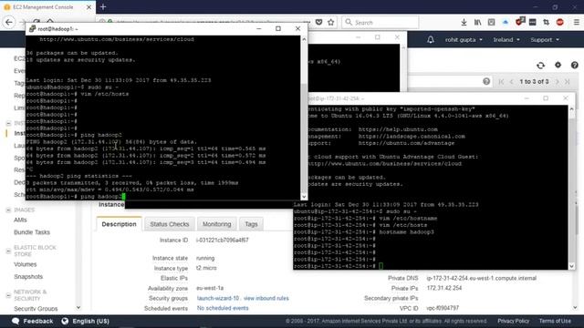
Task: Click the Pocket save icon in address bar
Action: click(x=318, y=22)
